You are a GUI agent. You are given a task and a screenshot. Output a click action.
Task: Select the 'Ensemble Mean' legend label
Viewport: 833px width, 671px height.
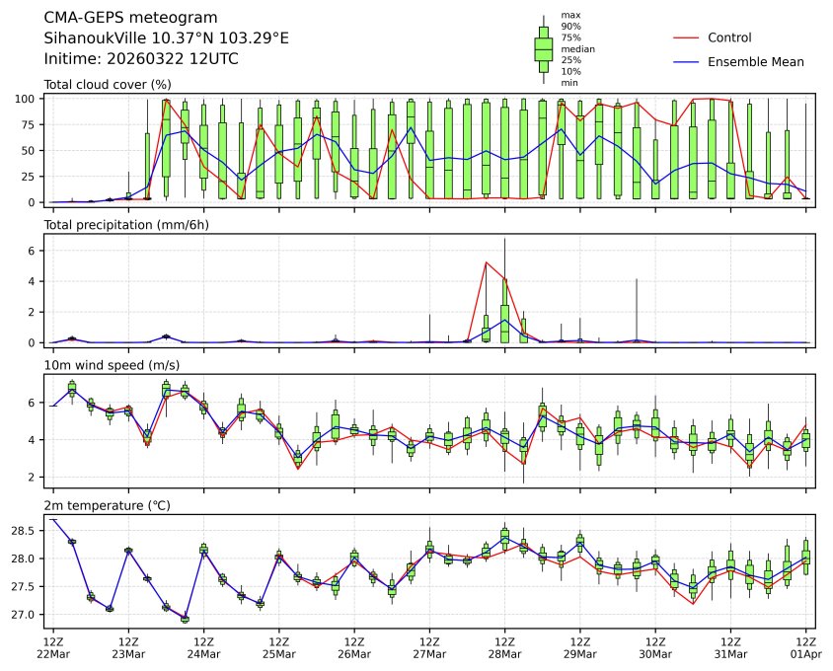(x=755, y=61)
